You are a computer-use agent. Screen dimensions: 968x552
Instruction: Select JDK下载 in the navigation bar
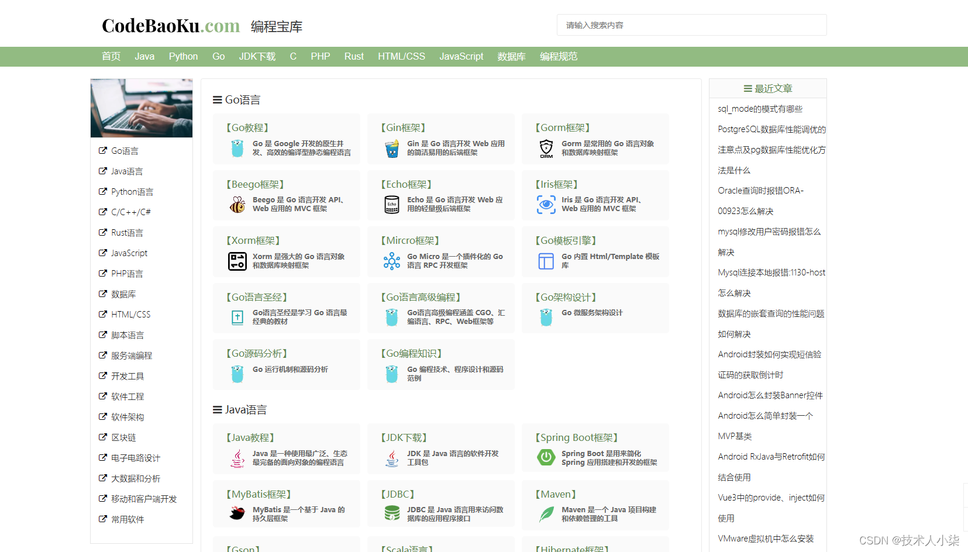257,57
